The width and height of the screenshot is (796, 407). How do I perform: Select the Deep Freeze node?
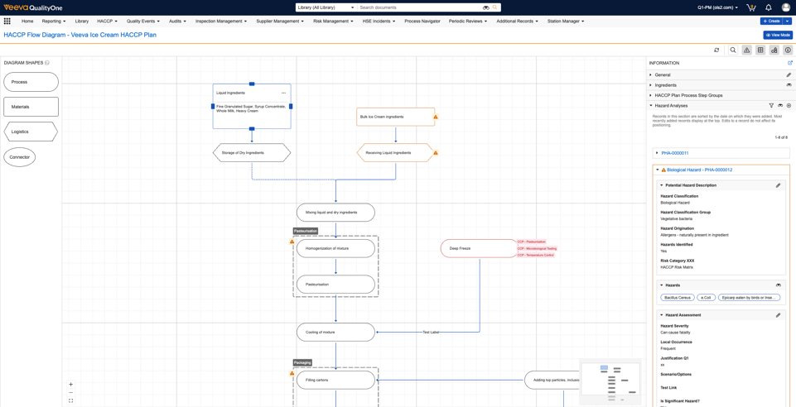pyautogui.click(x=479, y=248)
